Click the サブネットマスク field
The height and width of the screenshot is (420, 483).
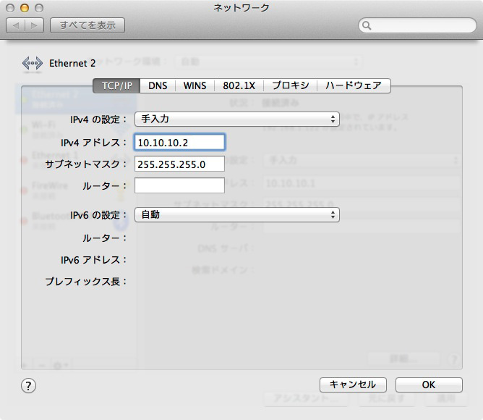(x=180, y=164)
